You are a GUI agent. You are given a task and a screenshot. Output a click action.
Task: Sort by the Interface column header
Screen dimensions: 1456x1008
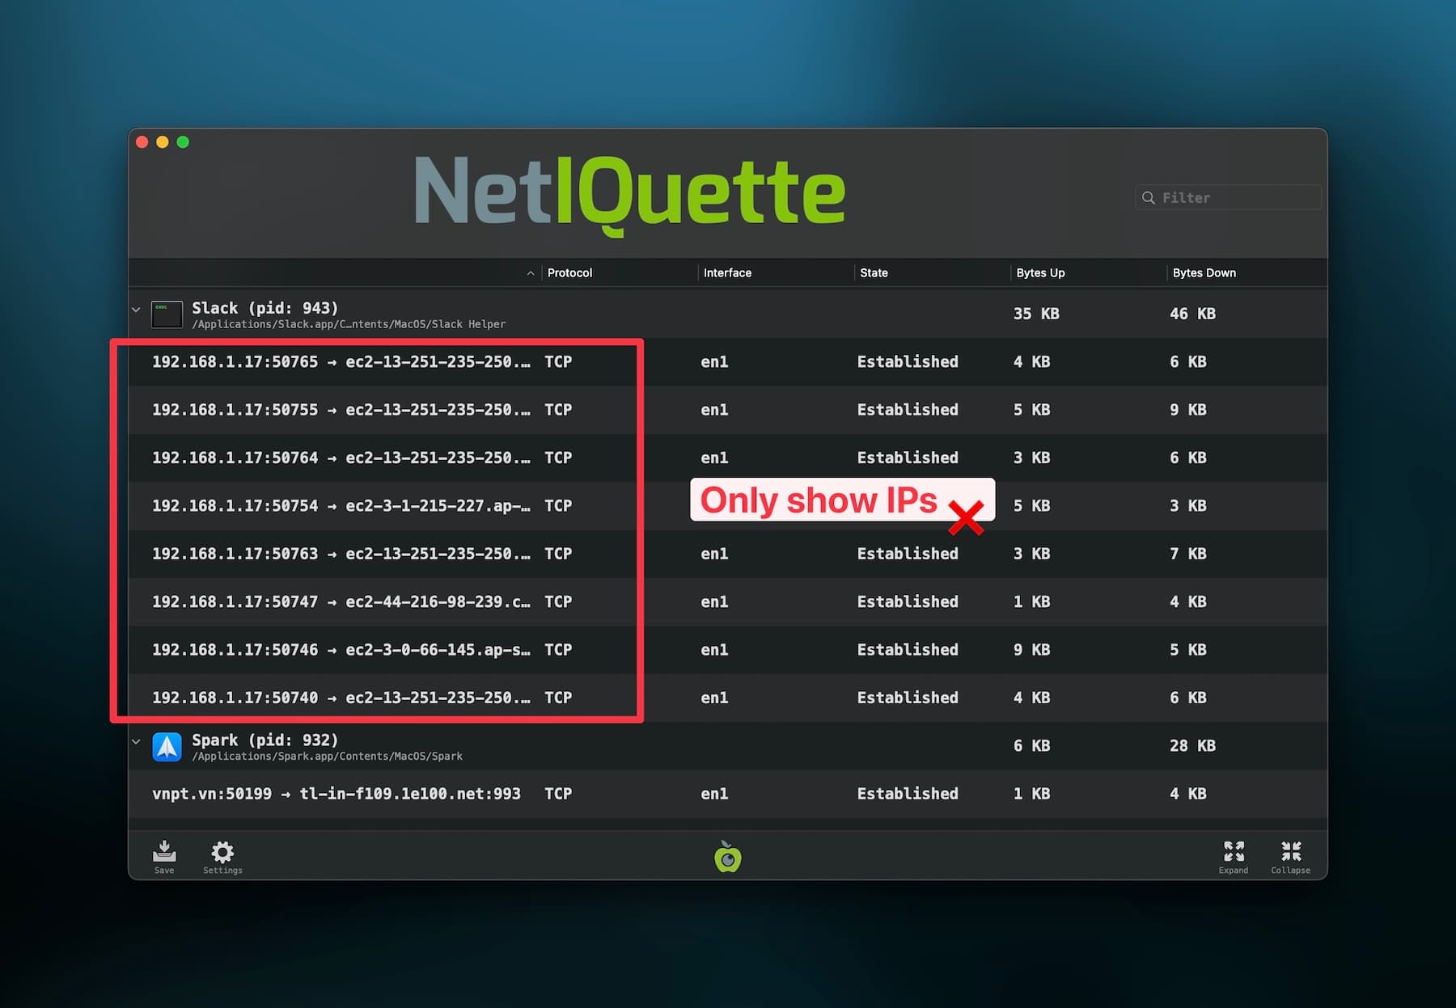click(727, 273)
